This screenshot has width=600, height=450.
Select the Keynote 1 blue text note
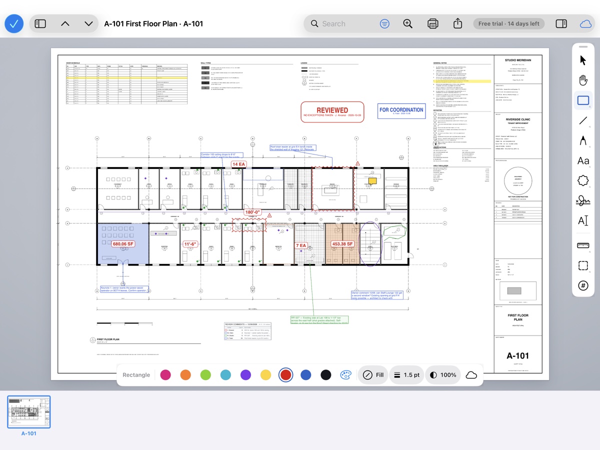click(x=124, y=289)
